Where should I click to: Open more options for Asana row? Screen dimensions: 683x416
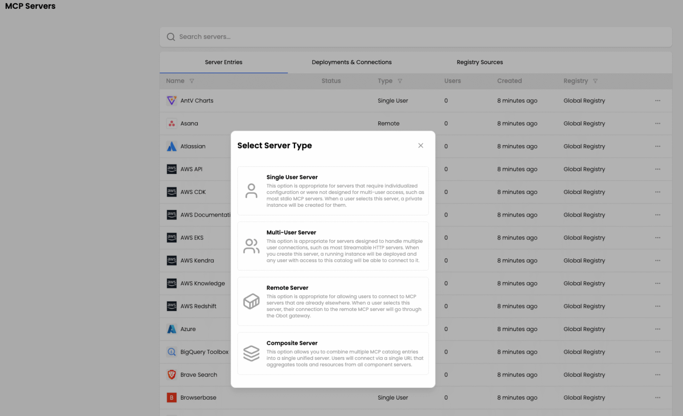pos(658,124)
